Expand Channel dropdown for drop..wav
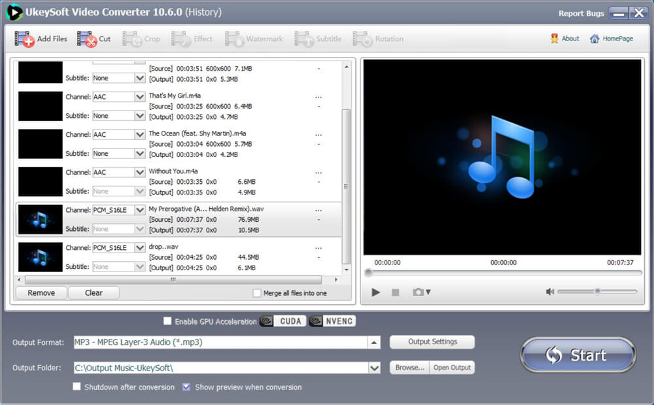654x405 pixels. [139, 248]
